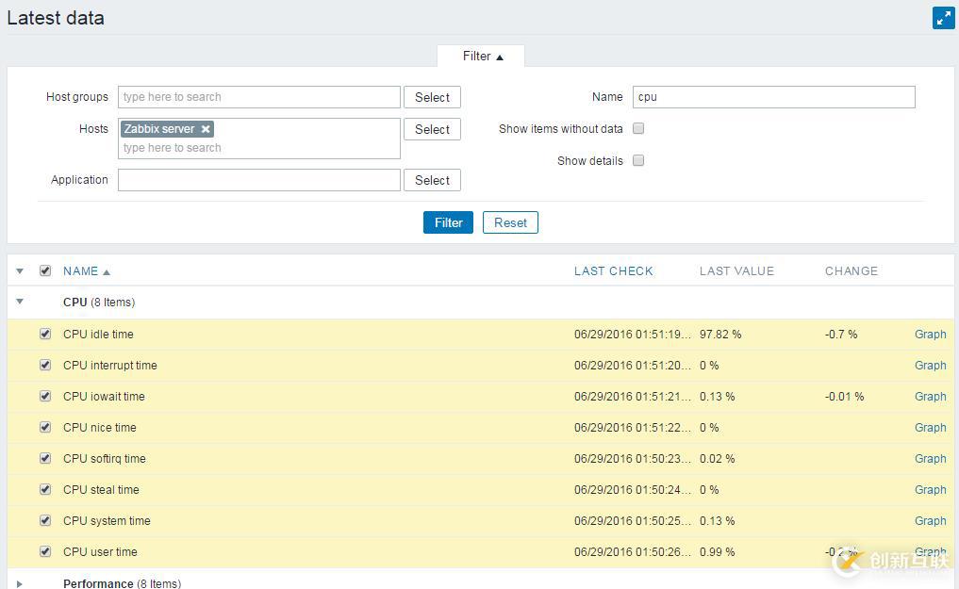This screenshot has width=959, height=589.
Task: Click the master collapse arrow beside select-all checkbox
Action: click(20, 271)
